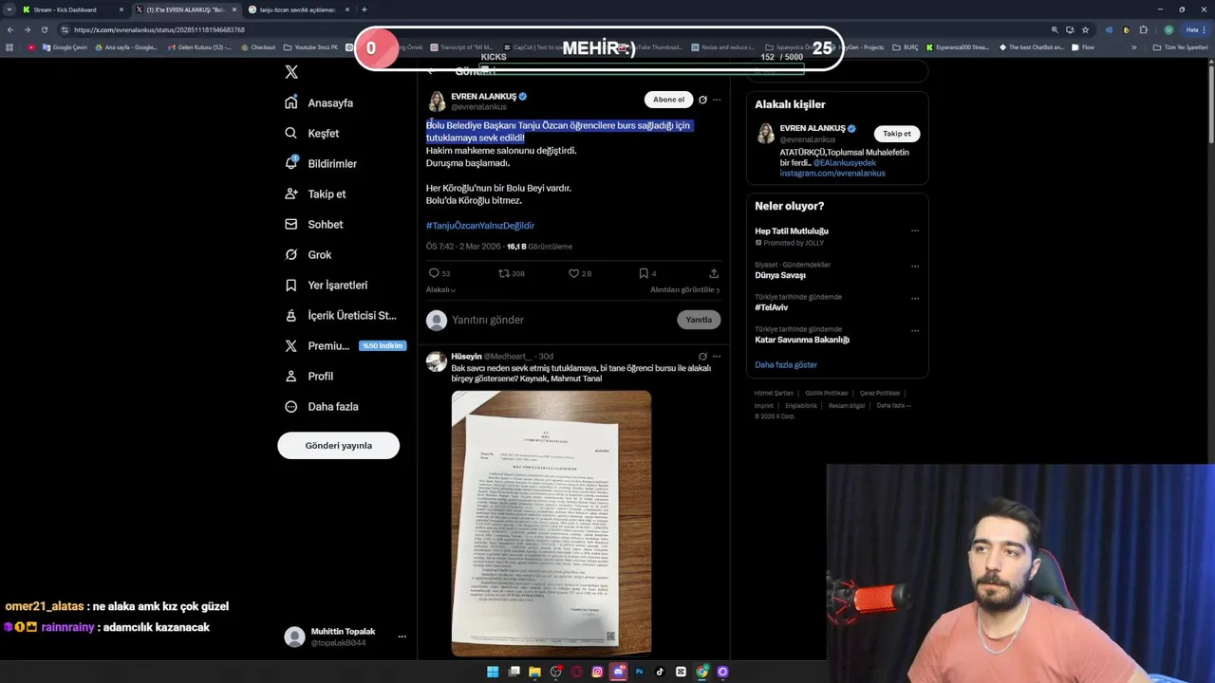The image size is (1215, 683).
Task: Open instagram.com/evrenalankus link
Action: (832, 174)
